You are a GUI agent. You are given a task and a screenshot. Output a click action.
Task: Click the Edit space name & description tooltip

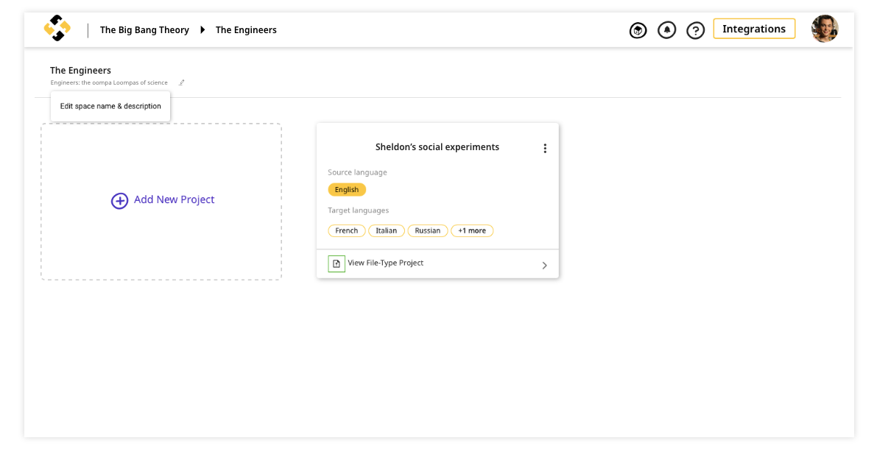[x=110, y=106]
